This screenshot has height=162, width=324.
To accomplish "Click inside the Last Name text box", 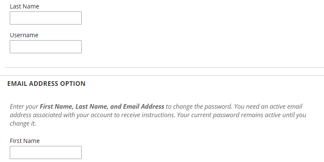I will coord(46,18).
